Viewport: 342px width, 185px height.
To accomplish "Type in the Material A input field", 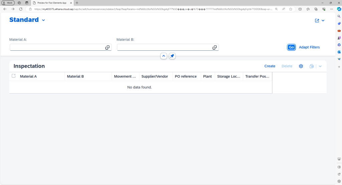I will point(57,48).
